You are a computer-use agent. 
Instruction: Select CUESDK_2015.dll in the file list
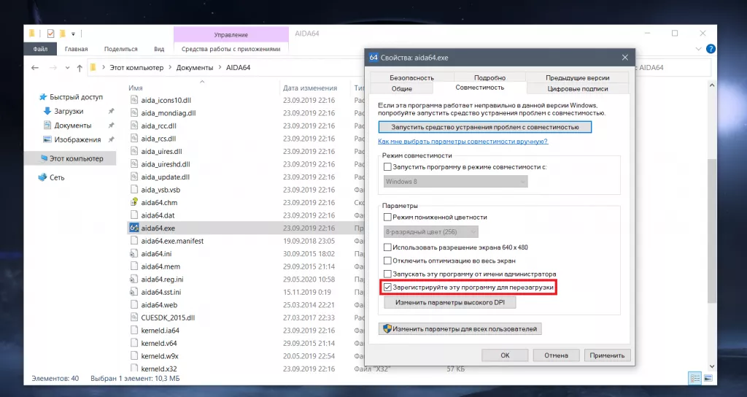169,317
